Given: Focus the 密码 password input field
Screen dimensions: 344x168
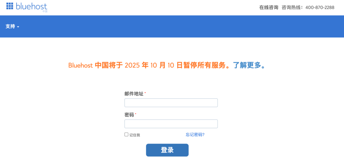Looking at the screenshot, I should [x=171, y=124].
